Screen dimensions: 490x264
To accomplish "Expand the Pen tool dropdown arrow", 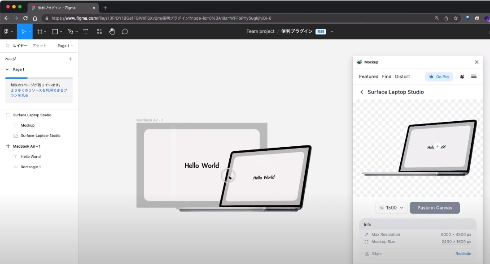I will click(77, 32).
